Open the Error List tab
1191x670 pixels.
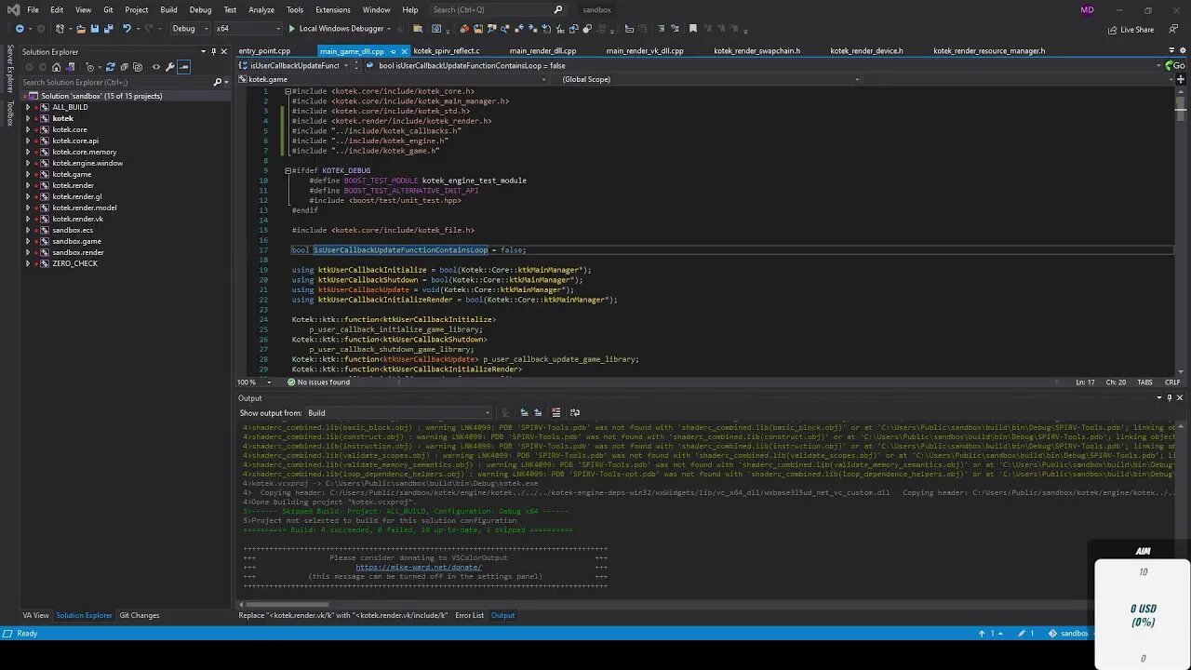pyautogui.click(x=469, y=615)
